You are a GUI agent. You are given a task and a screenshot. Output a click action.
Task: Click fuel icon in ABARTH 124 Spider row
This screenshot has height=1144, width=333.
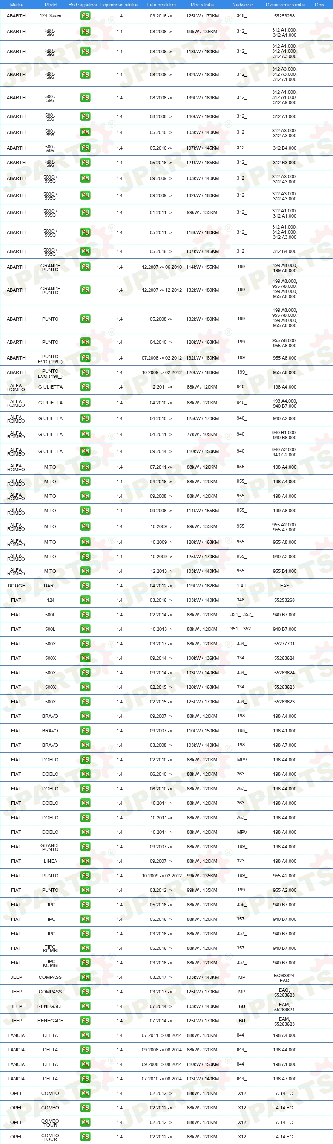85,15
